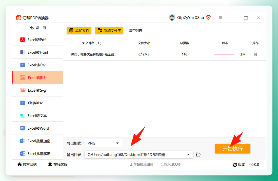Select Xls转Xlsx in the sidebar

pyautogui.click(x=37, y=103)
